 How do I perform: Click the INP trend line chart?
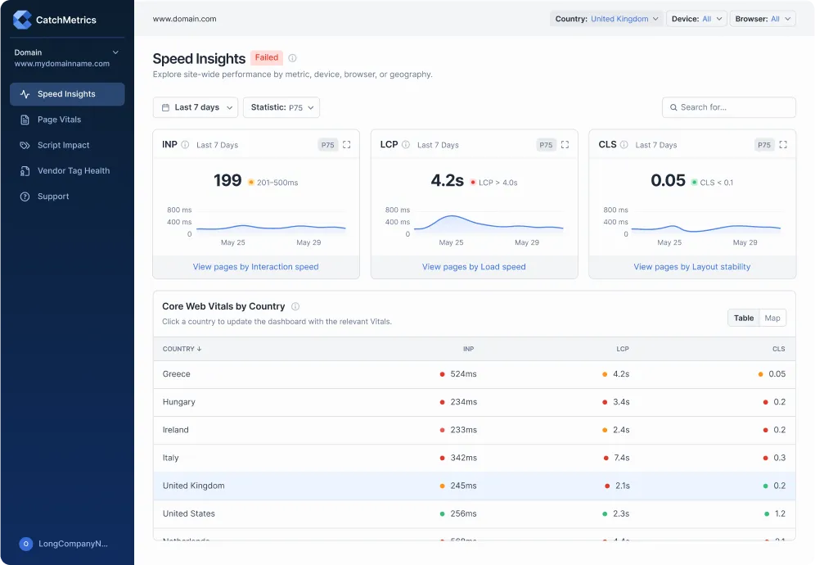point(270,227)
